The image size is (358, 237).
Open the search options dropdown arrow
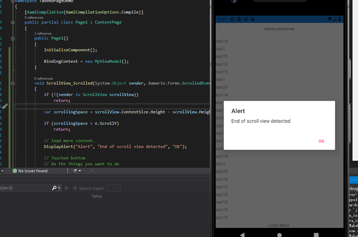[x=59, y=188]
